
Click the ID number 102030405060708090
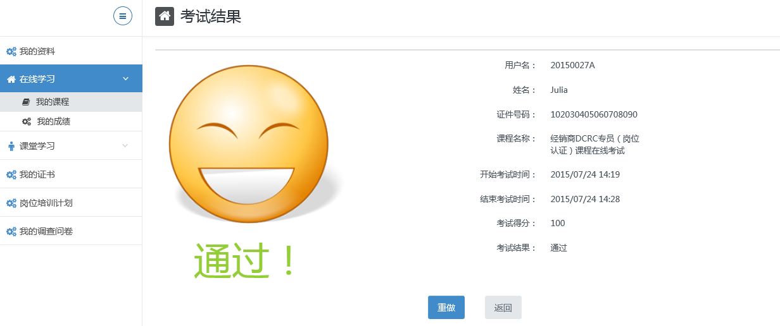pos(593,114)
